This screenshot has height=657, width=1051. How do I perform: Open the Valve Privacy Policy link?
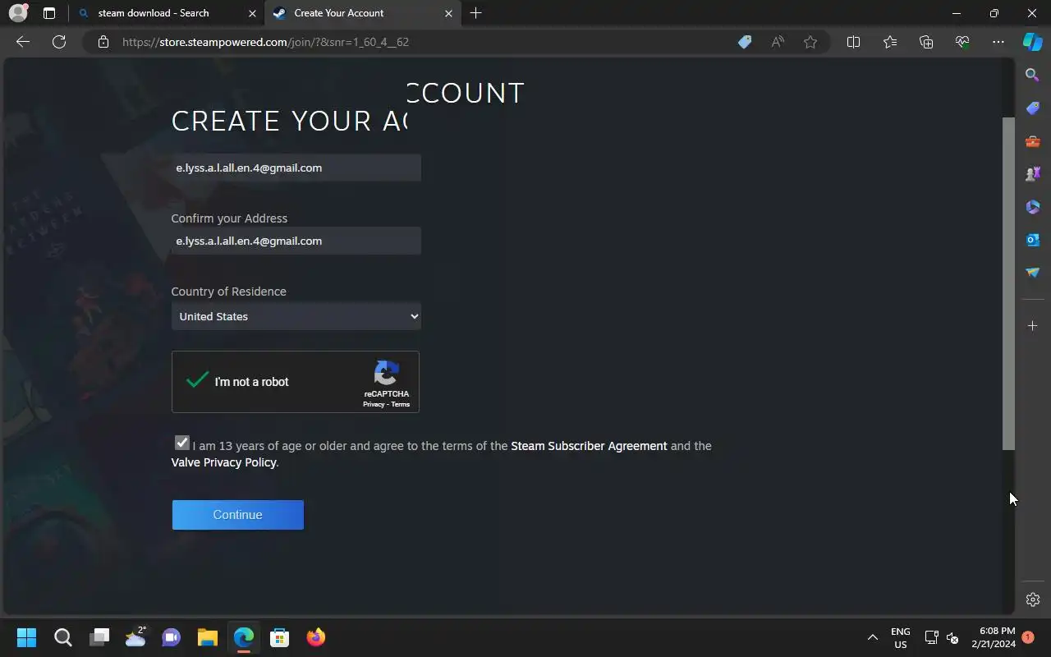[223, 462]
